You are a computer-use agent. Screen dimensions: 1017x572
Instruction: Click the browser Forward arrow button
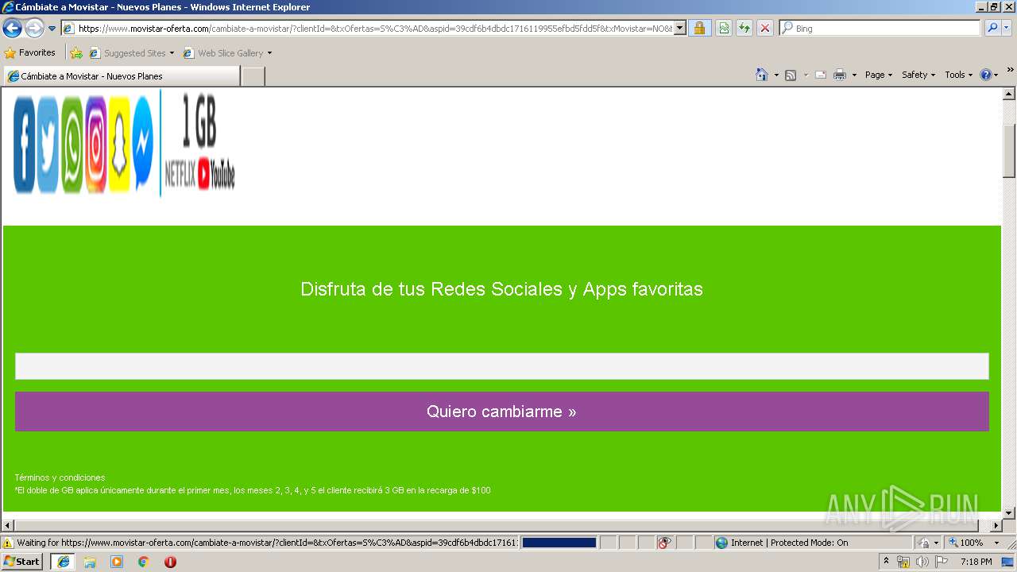pos(34,29)
